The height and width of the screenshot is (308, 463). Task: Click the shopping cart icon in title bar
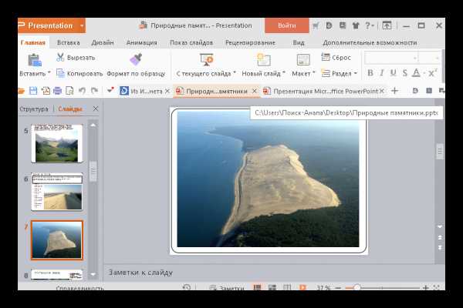click(x=316, y=26)
